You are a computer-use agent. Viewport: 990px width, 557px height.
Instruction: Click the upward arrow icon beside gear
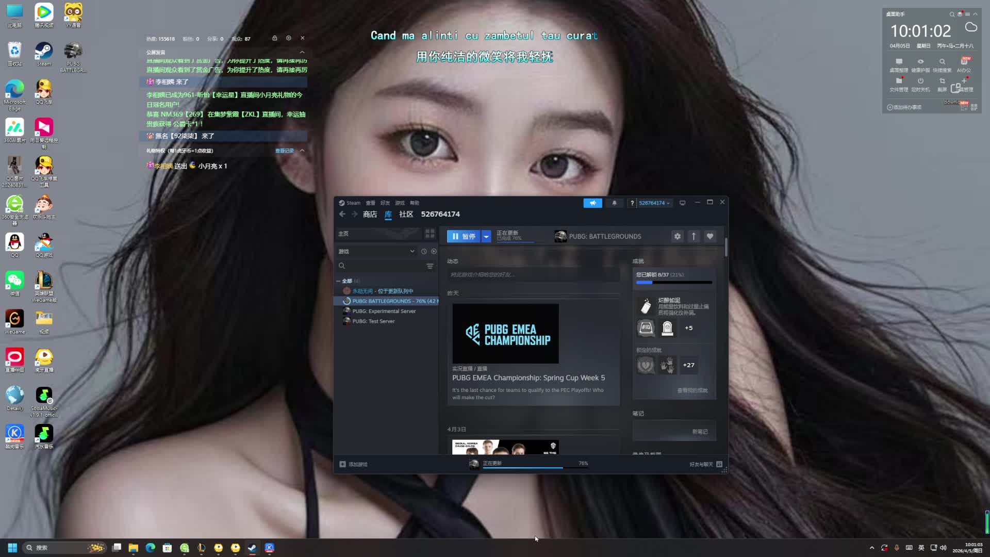coord(694,236)
